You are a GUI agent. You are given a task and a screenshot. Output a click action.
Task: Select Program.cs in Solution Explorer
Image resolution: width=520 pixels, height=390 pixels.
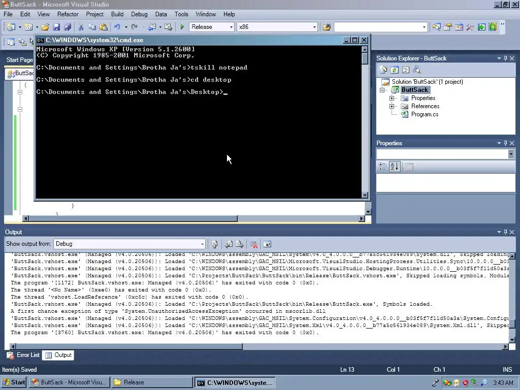pyautogui.click(x=425, y=114)
